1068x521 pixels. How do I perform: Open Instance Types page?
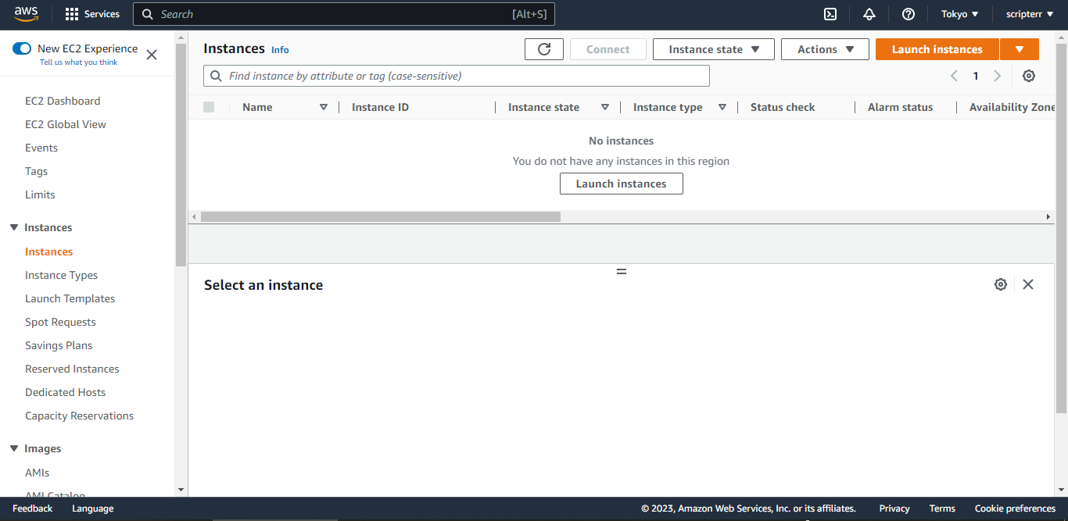coord(61,275)
